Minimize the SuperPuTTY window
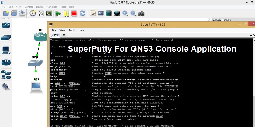Viewport: 255px width, 127px height. pyautogui.click(x=240, y=24)
